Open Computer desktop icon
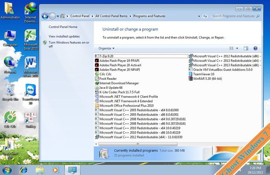 tap(10, 38)
